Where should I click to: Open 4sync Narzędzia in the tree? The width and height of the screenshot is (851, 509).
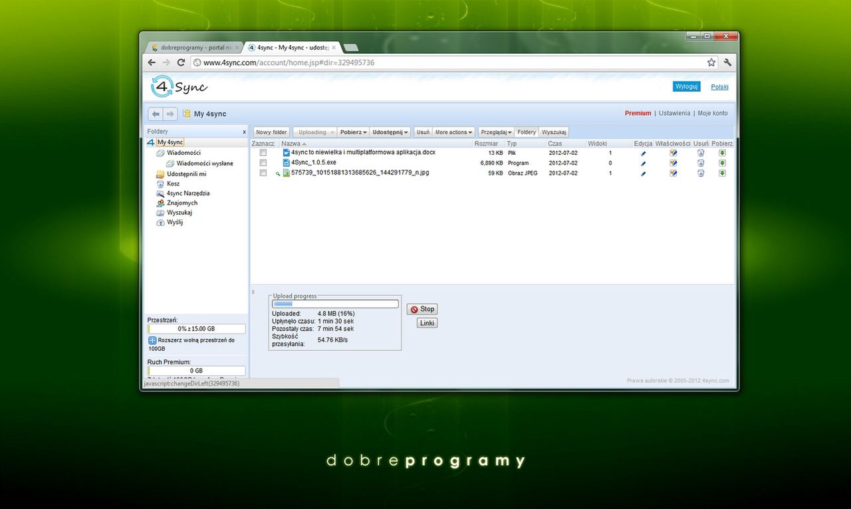coord(188,193)
